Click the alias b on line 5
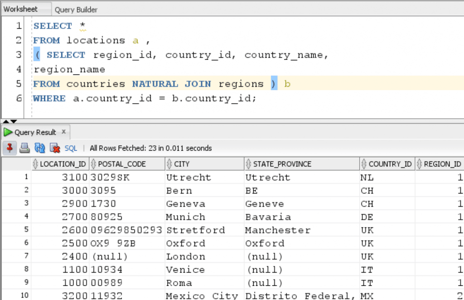Image resolution: width=464 pixels, height=300 pixels. (287, 84)
